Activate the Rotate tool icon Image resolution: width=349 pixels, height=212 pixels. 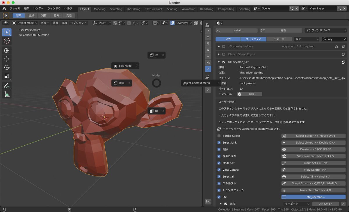point(7,67)
